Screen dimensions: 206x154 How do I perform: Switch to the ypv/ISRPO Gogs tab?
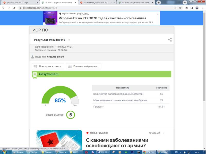(19, 3)
